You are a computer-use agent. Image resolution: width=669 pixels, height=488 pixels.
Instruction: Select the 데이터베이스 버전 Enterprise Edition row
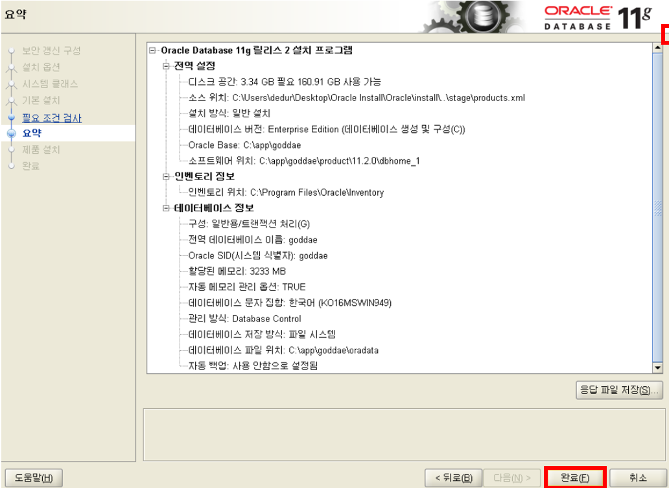[x=327, y=129]
